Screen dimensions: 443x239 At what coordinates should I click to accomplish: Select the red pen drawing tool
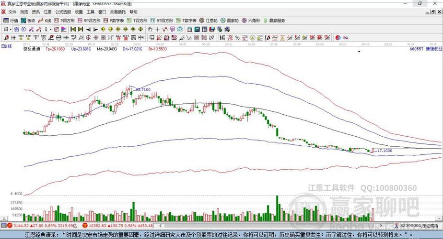point(6,38)
